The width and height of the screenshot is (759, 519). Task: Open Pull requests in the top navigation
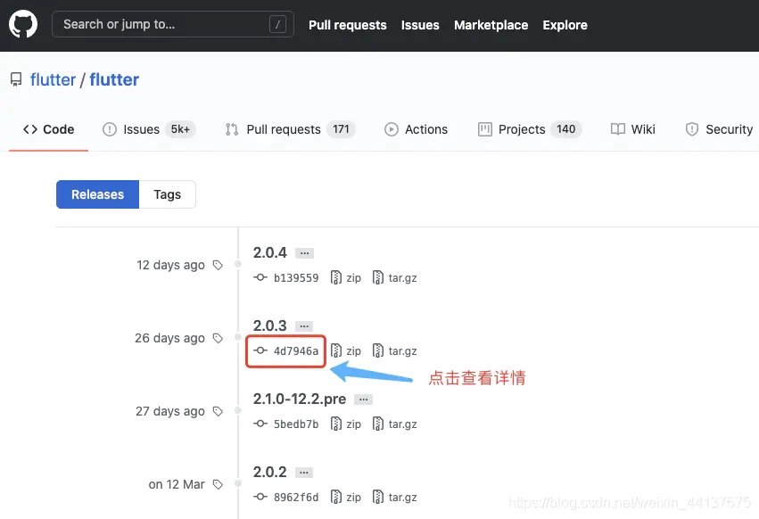(348, 25)
